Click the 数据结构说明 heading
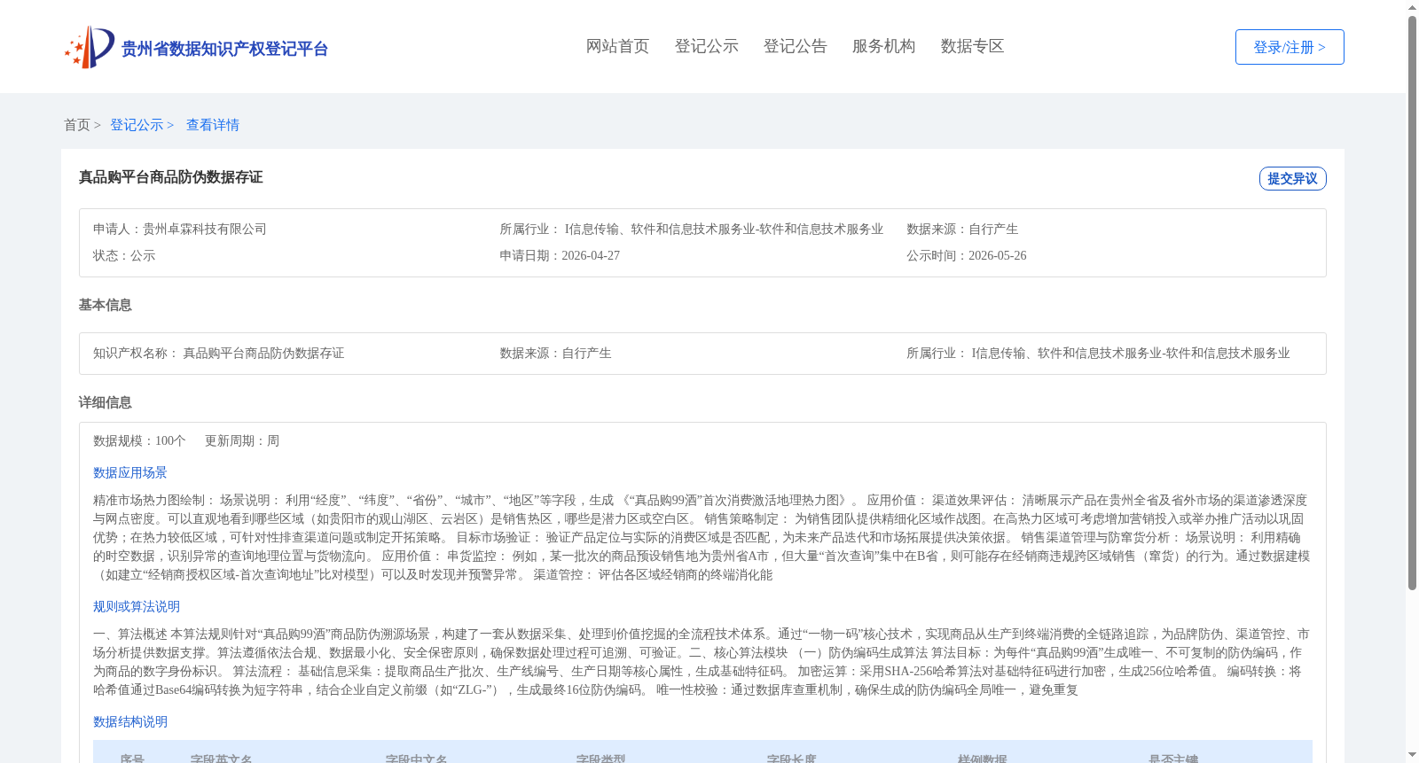1419x763 pixels. click(x=130, y=721)
